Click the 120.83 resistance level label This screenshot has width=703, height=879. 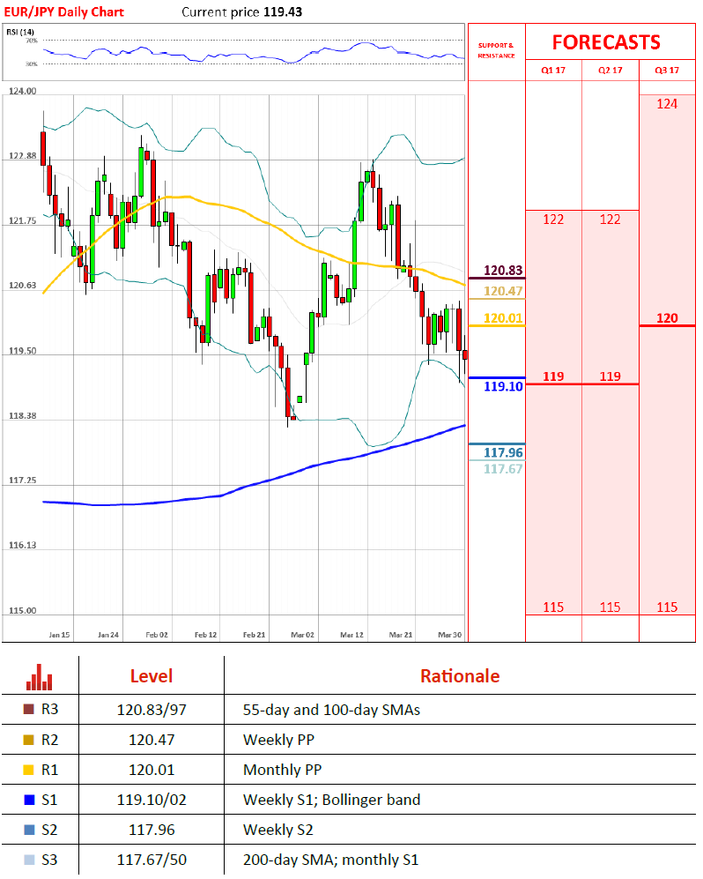pos(503,270)
